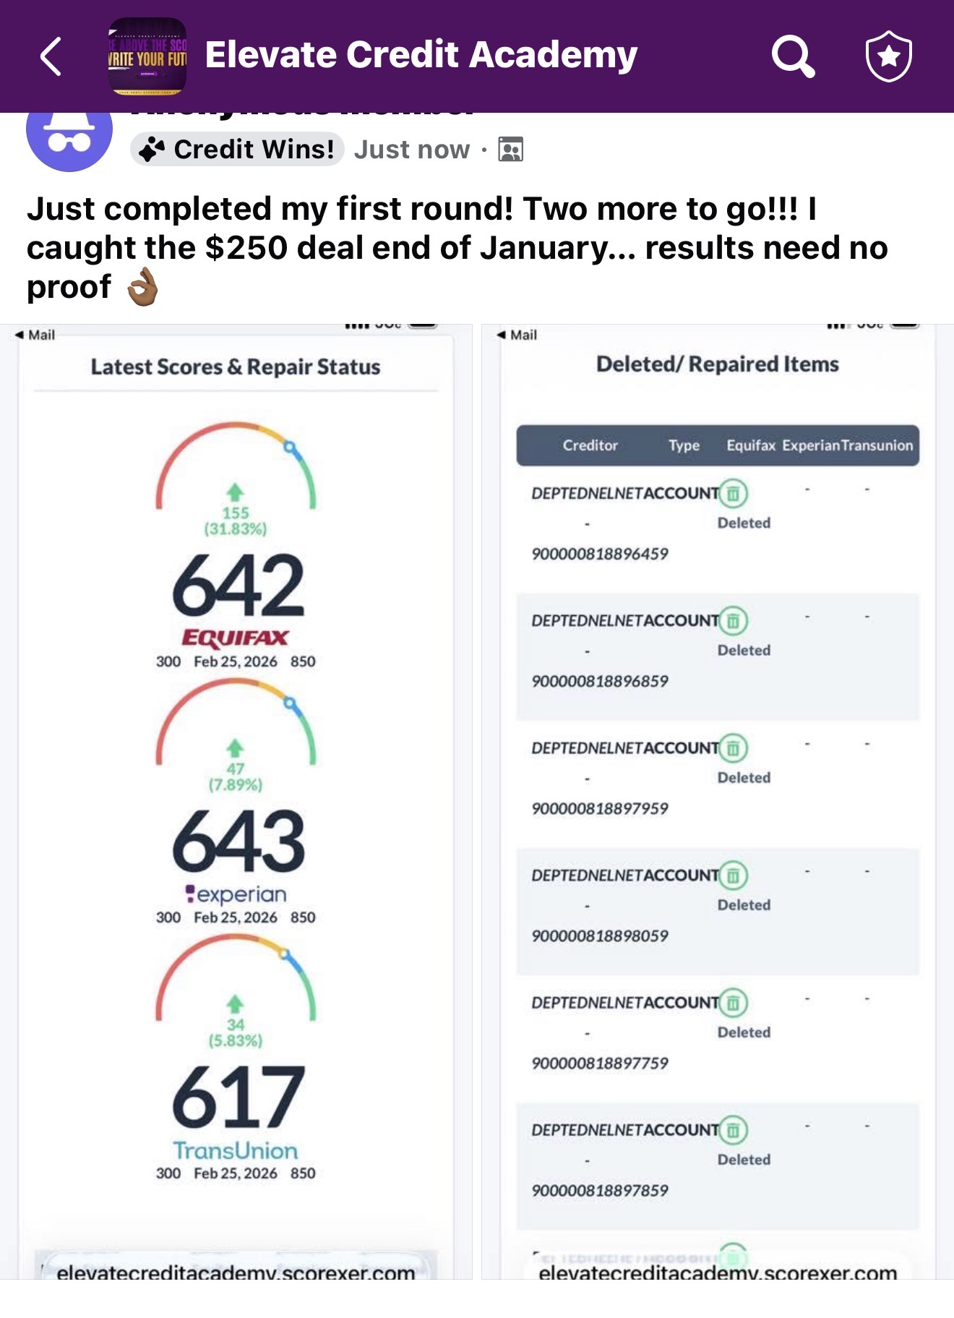Tap the group audience icon beside Just now
This screenshot has width=954, height=1318.
(510, 150)
